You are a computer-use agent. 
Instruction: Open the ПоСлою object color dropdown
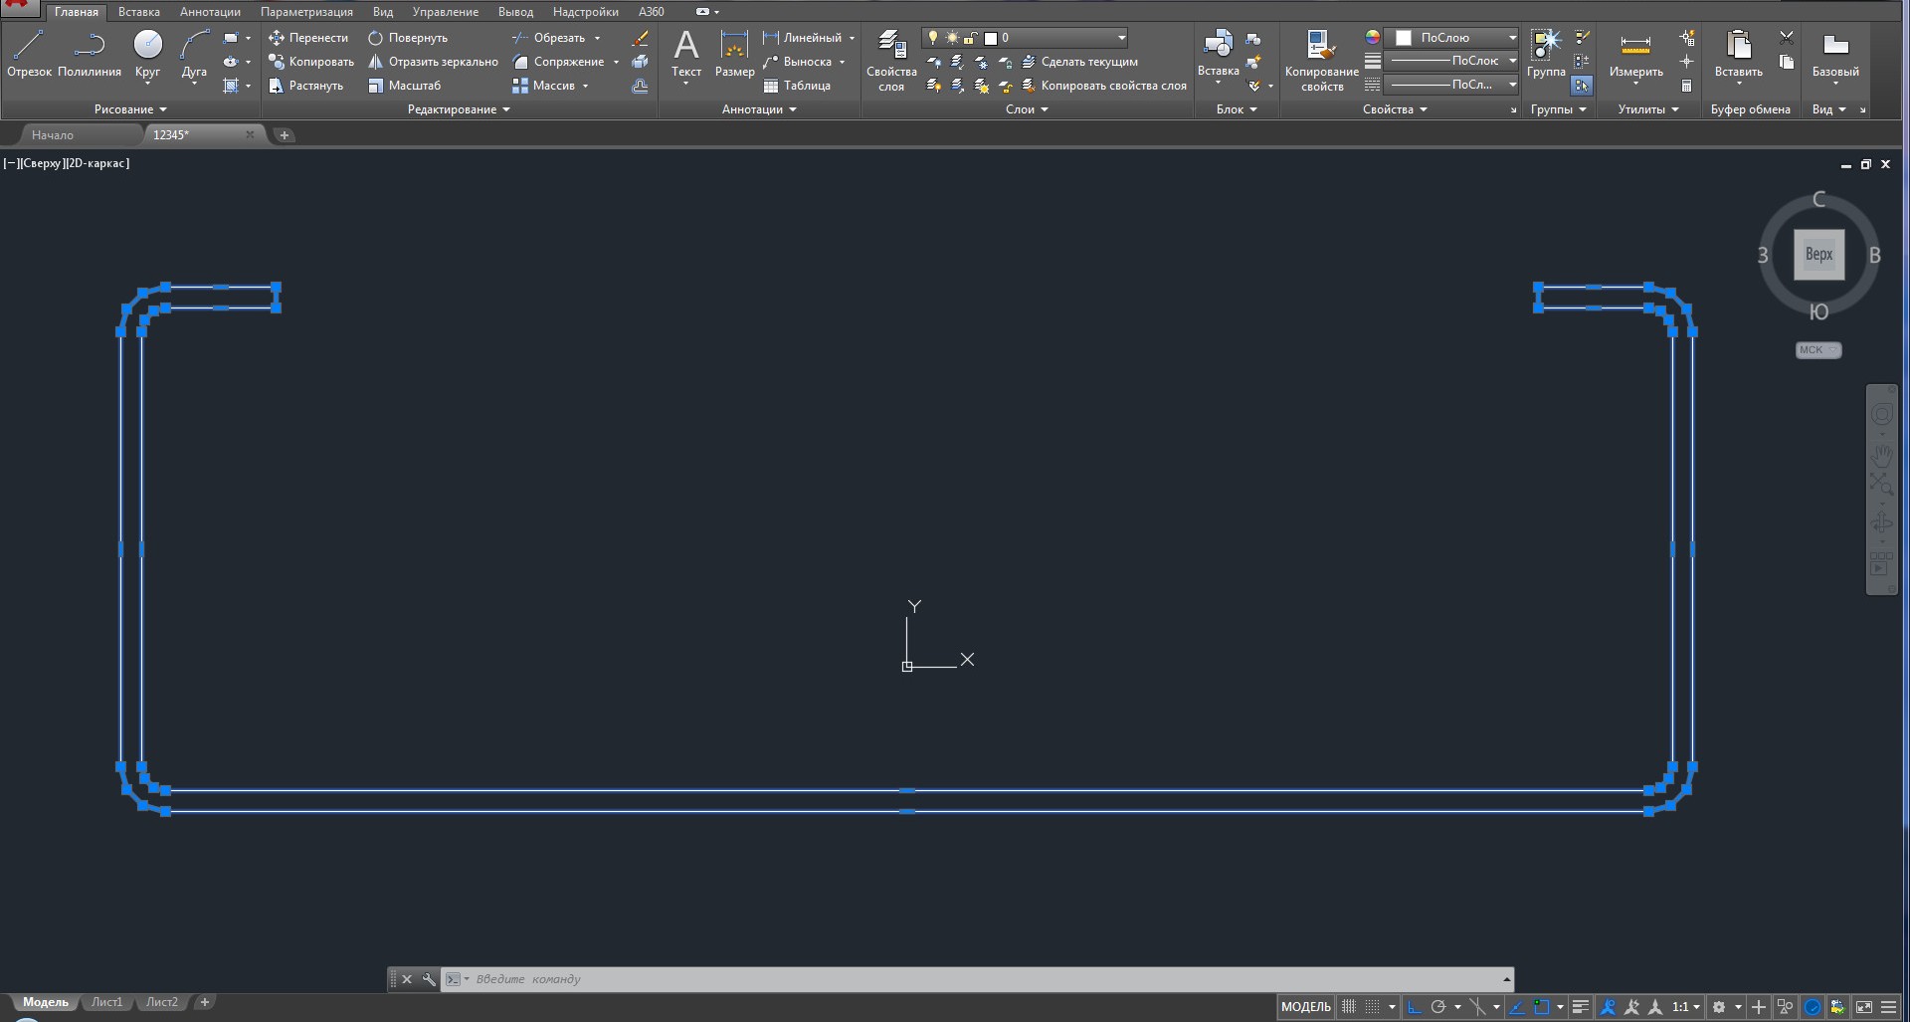pyautogui.click(x=1452, y=38)
